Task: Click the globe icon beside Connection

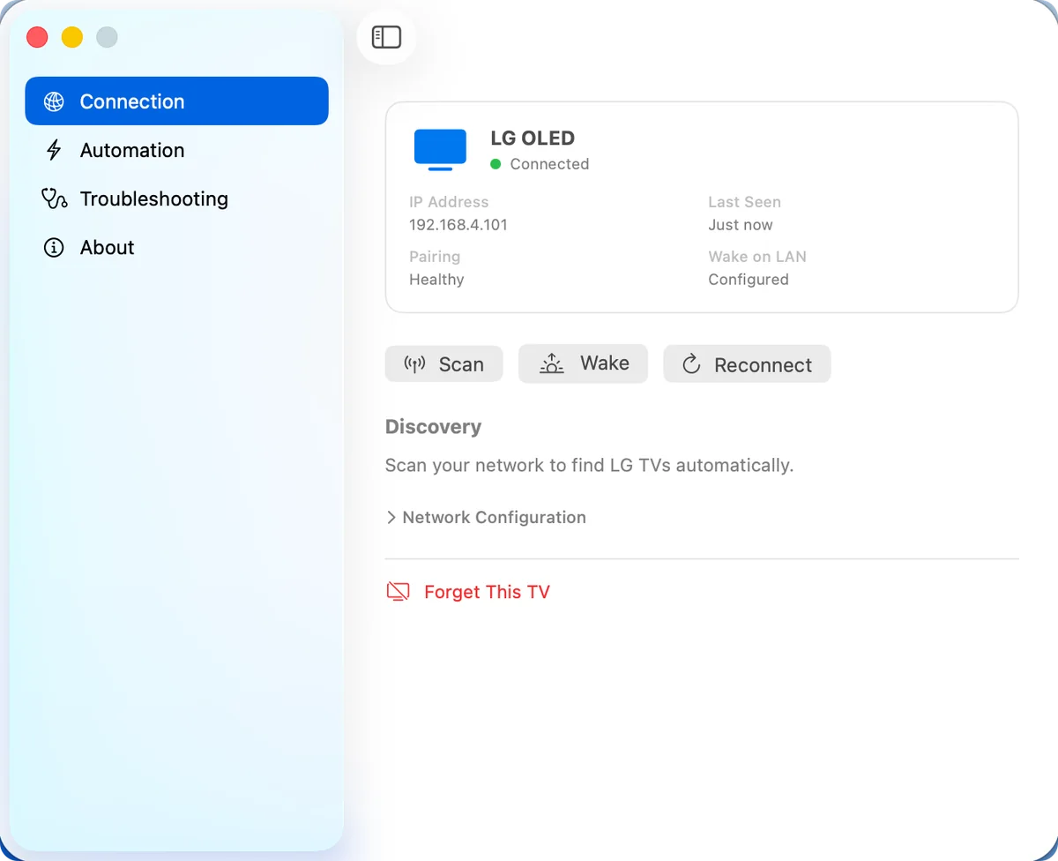Action: (54, 101)
